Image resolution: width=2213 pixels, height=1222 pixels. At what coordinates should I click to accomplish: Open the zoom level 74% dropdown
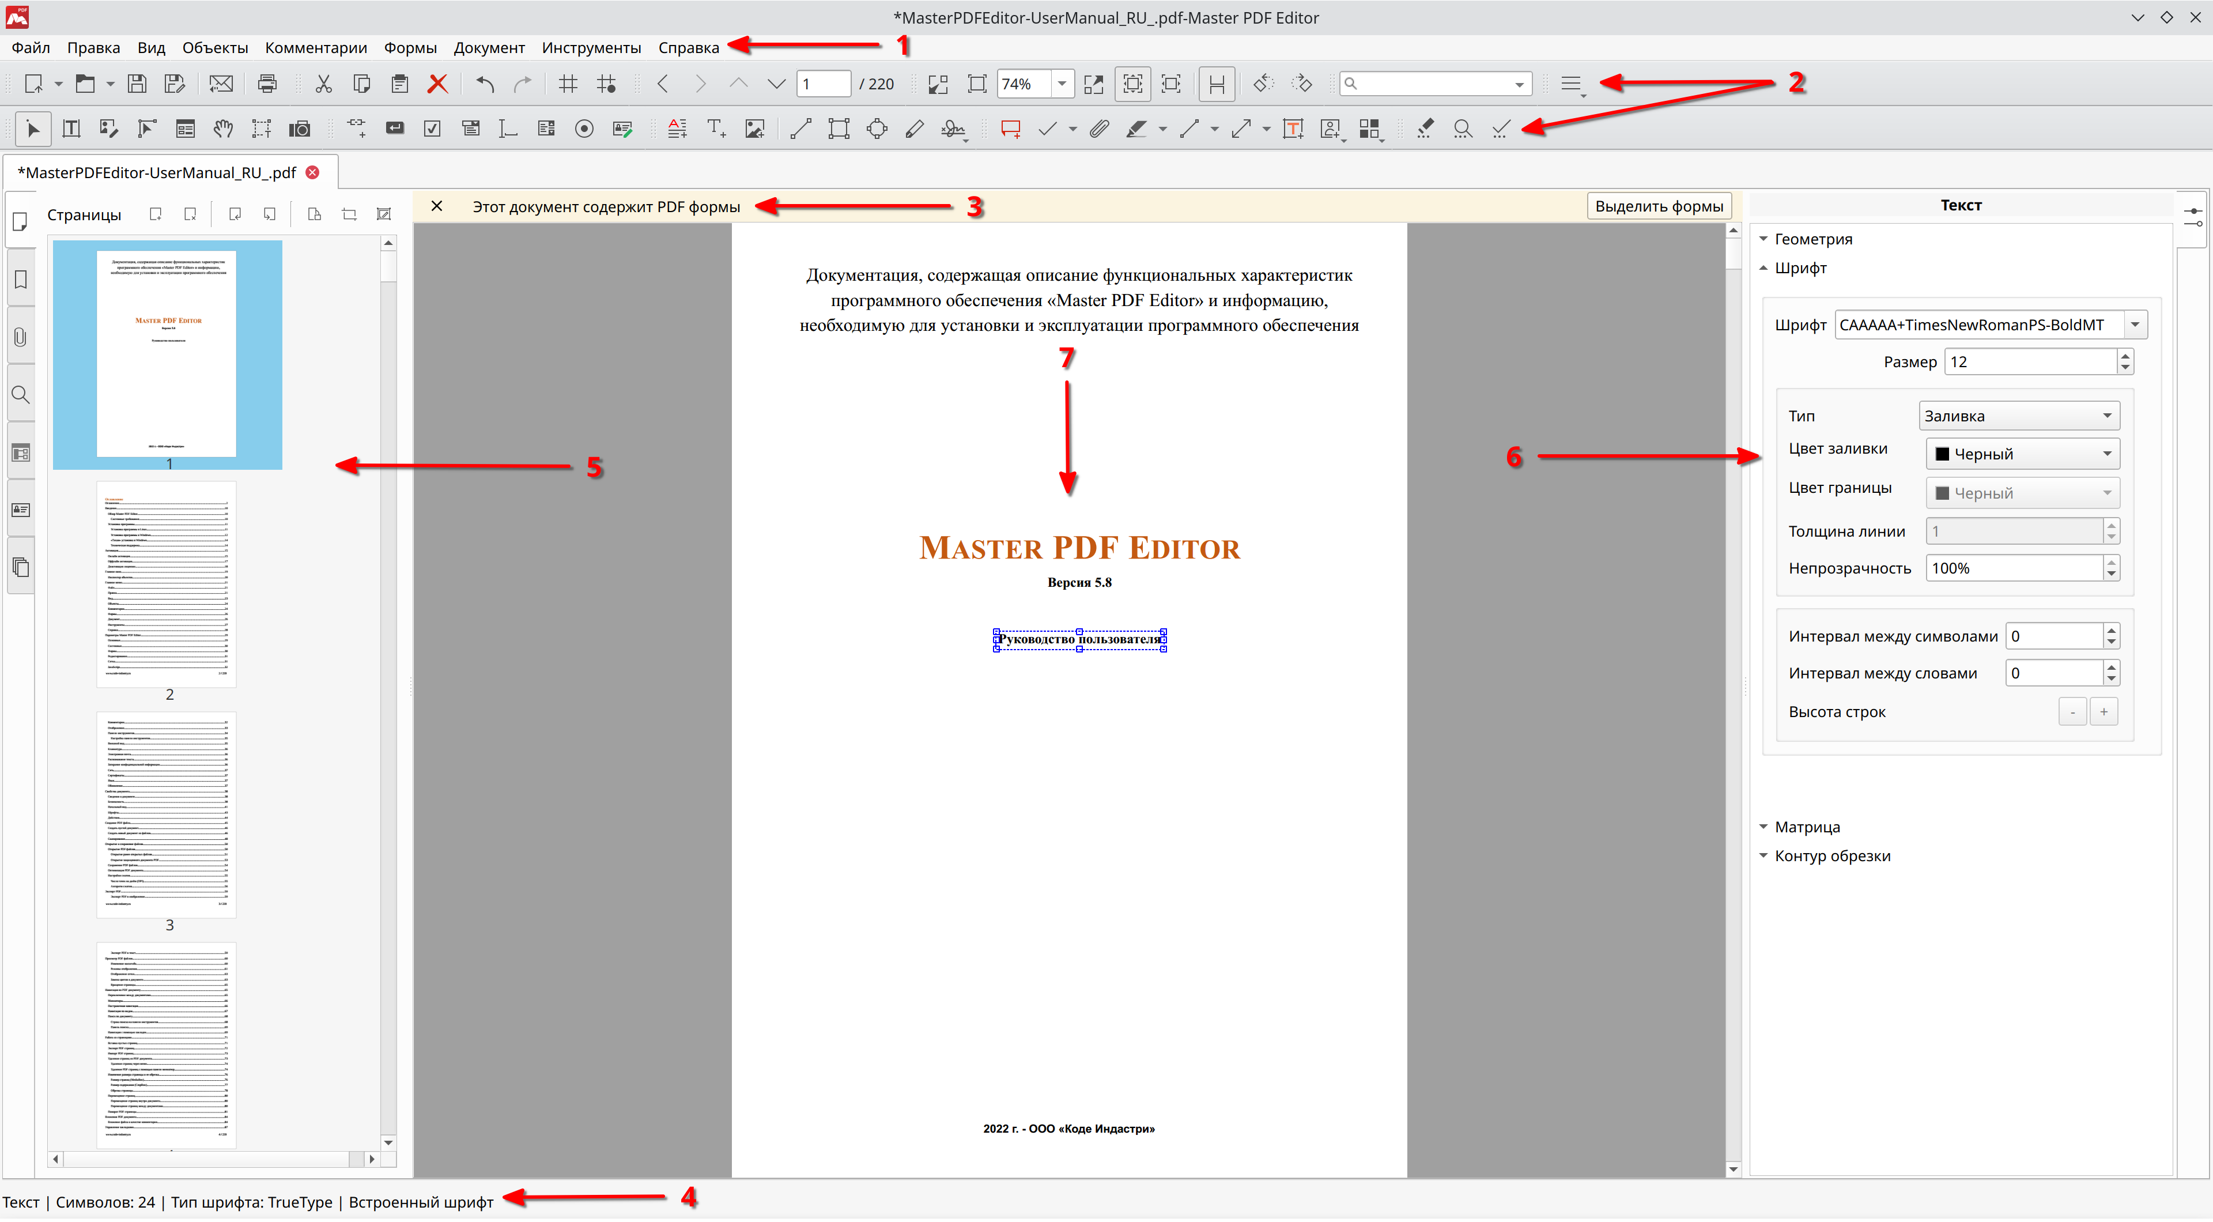point(1062,84)
